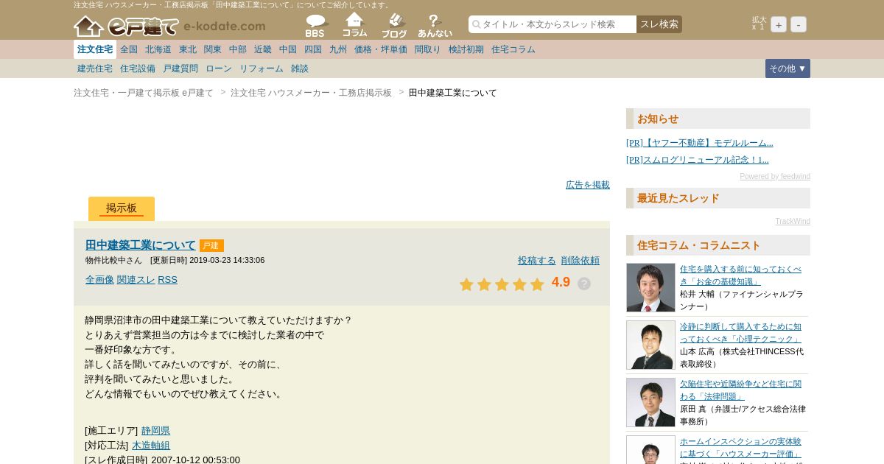Select the 掲示板 tab
The height and width of the screenshot is (464, 884).
(122, 208)
